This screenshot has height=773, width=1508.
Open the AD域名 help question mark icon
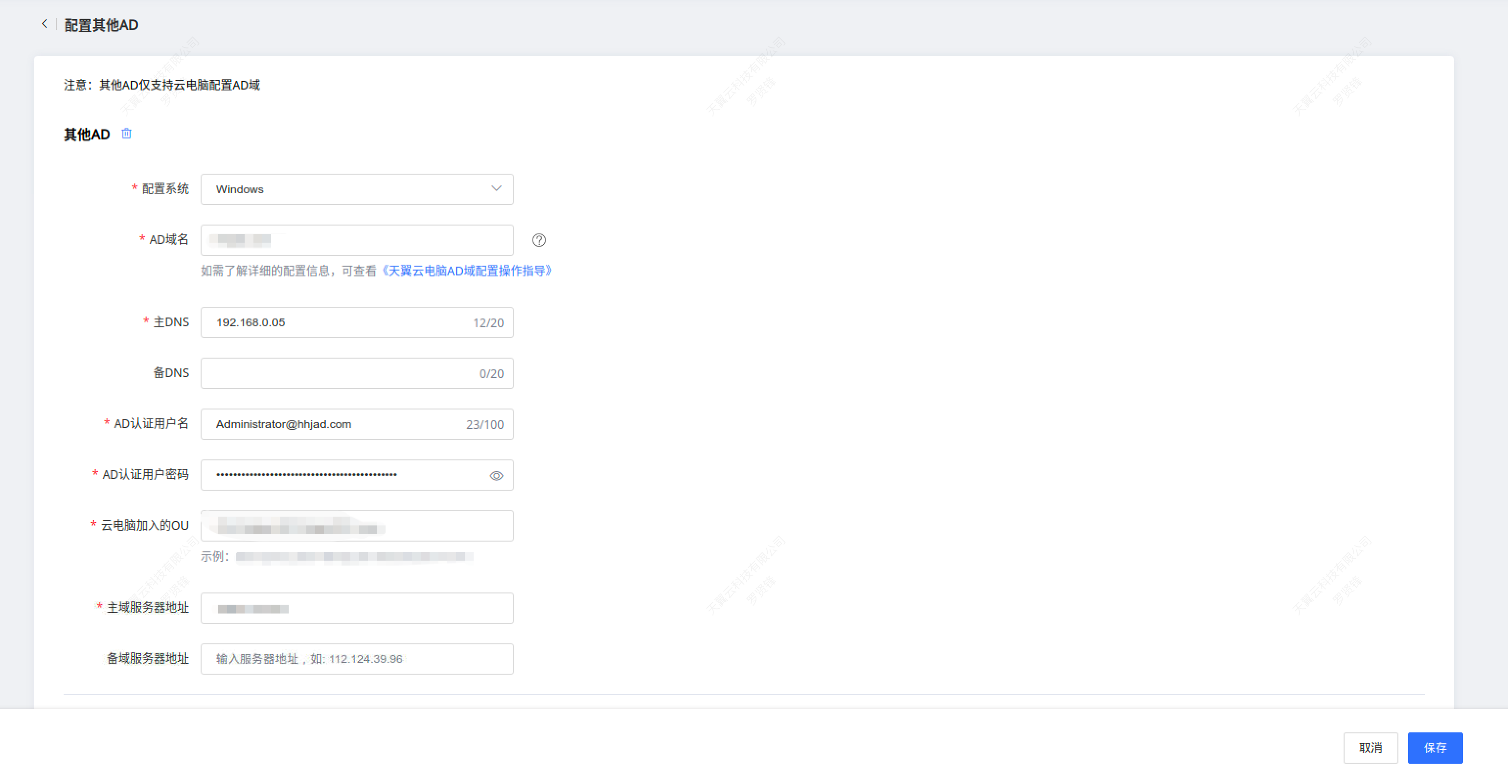tap(539, 240)
